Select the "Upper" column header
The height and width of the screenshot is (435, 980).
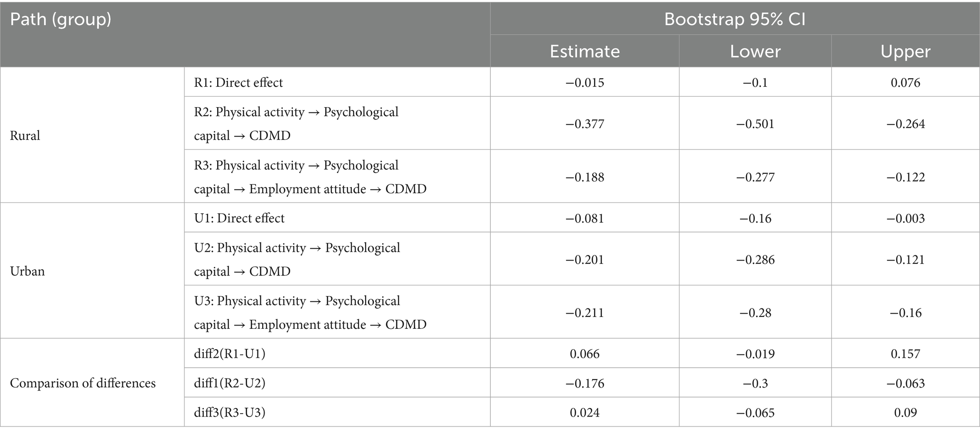coord(905,51)
